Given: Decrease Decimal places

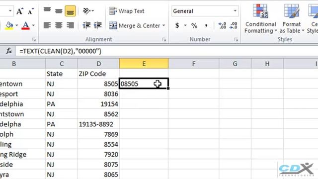Looking at the screenshot, I should tap(233, 25).
